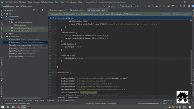Open Firefox from the taskbar
The image size is (194, 109).
coord(18,107)
